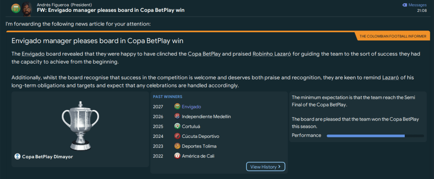
Task: Click the Envigado badge in past winners
Action: click(x=177, y=106)
